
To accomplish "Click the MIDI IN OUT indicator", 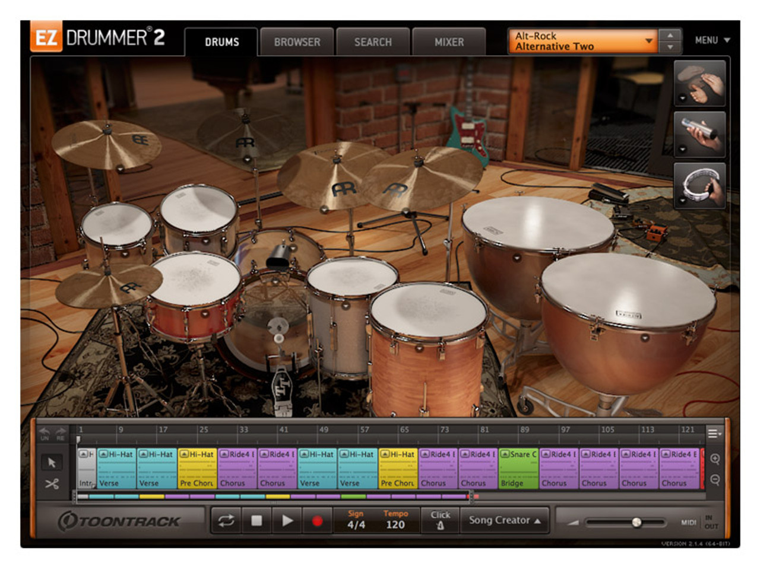I will [699, 522].
